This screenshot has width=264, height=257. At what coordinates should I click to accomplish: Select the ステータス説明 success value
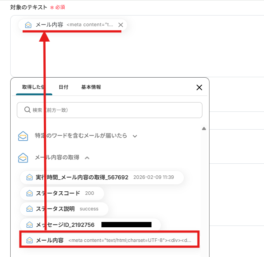pos(64,209)
